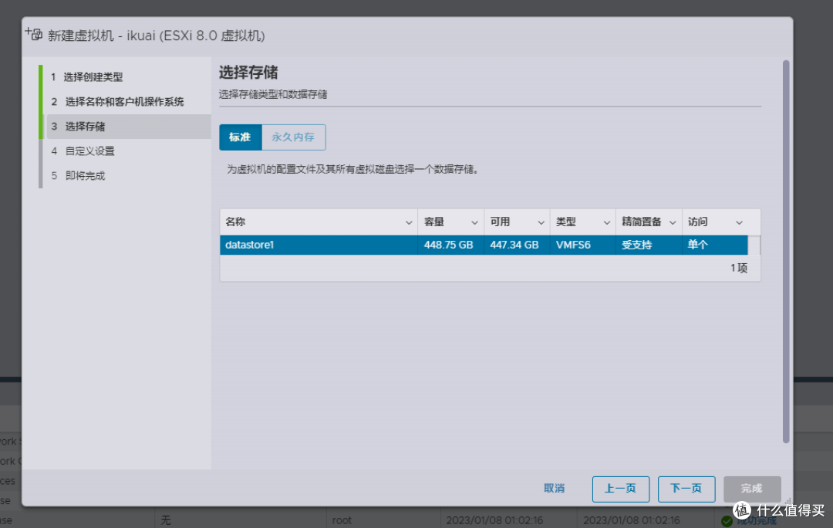
Task: Open the 容量 column dropdown arrow
Action: 474,222
